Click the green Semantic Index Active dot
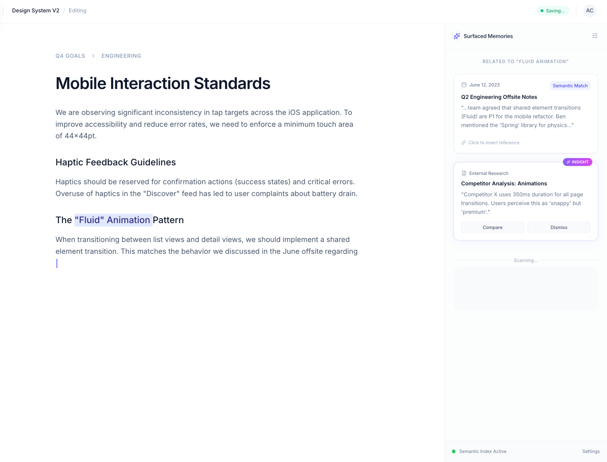The width and height of the screenshot is (607, 462). tap(454, 451)
